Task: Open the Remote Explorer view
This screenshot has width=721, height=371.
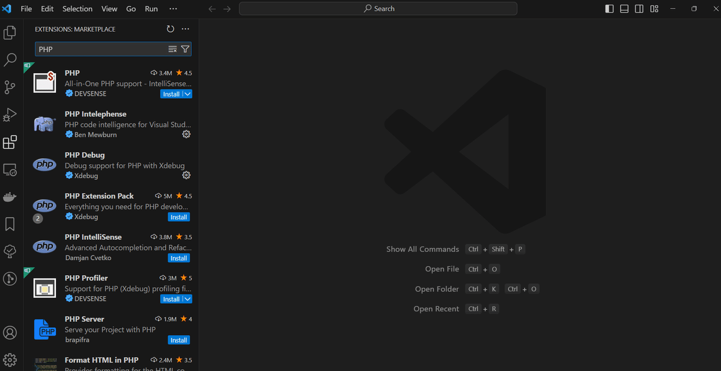Action: pos(10,170)
